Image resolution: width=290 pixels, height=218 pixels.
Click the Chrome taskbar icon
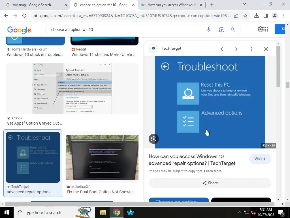[116, 212]
